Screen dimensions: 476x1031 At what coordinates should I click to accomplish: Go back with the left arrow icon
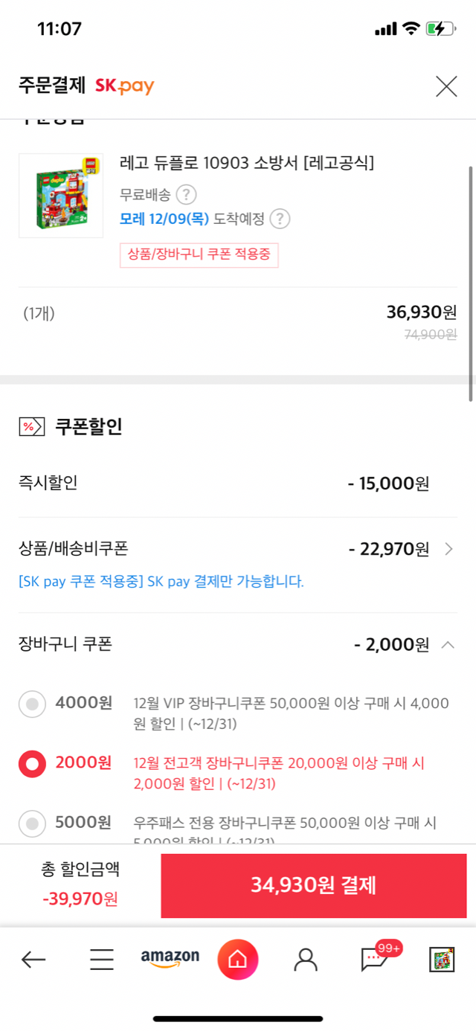pos(33,960)
